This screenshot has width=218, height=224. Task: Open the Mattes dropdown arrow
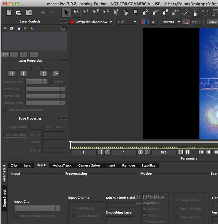tap(179, 22)
